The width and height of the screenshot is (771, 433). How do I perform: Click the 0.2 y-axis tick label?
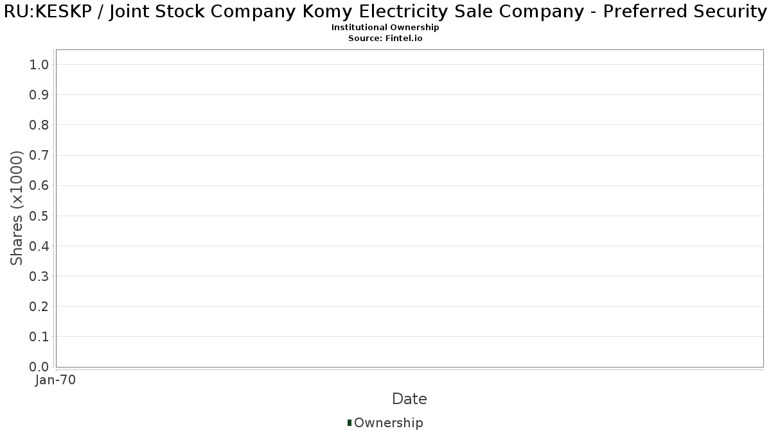coord(39,306)
